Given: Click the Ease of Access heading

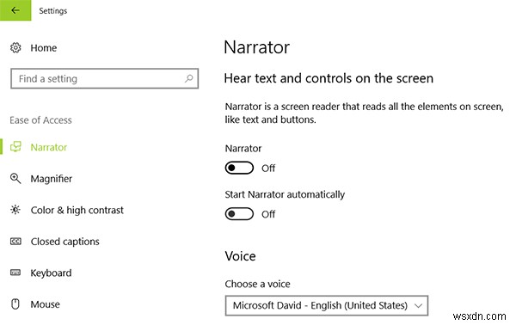Looking at the screenshot, I should click(x=40, y=120).
